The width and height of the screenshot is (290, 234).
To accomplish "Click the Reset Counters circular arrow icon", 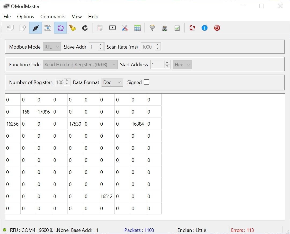I will tap(85, 28).
